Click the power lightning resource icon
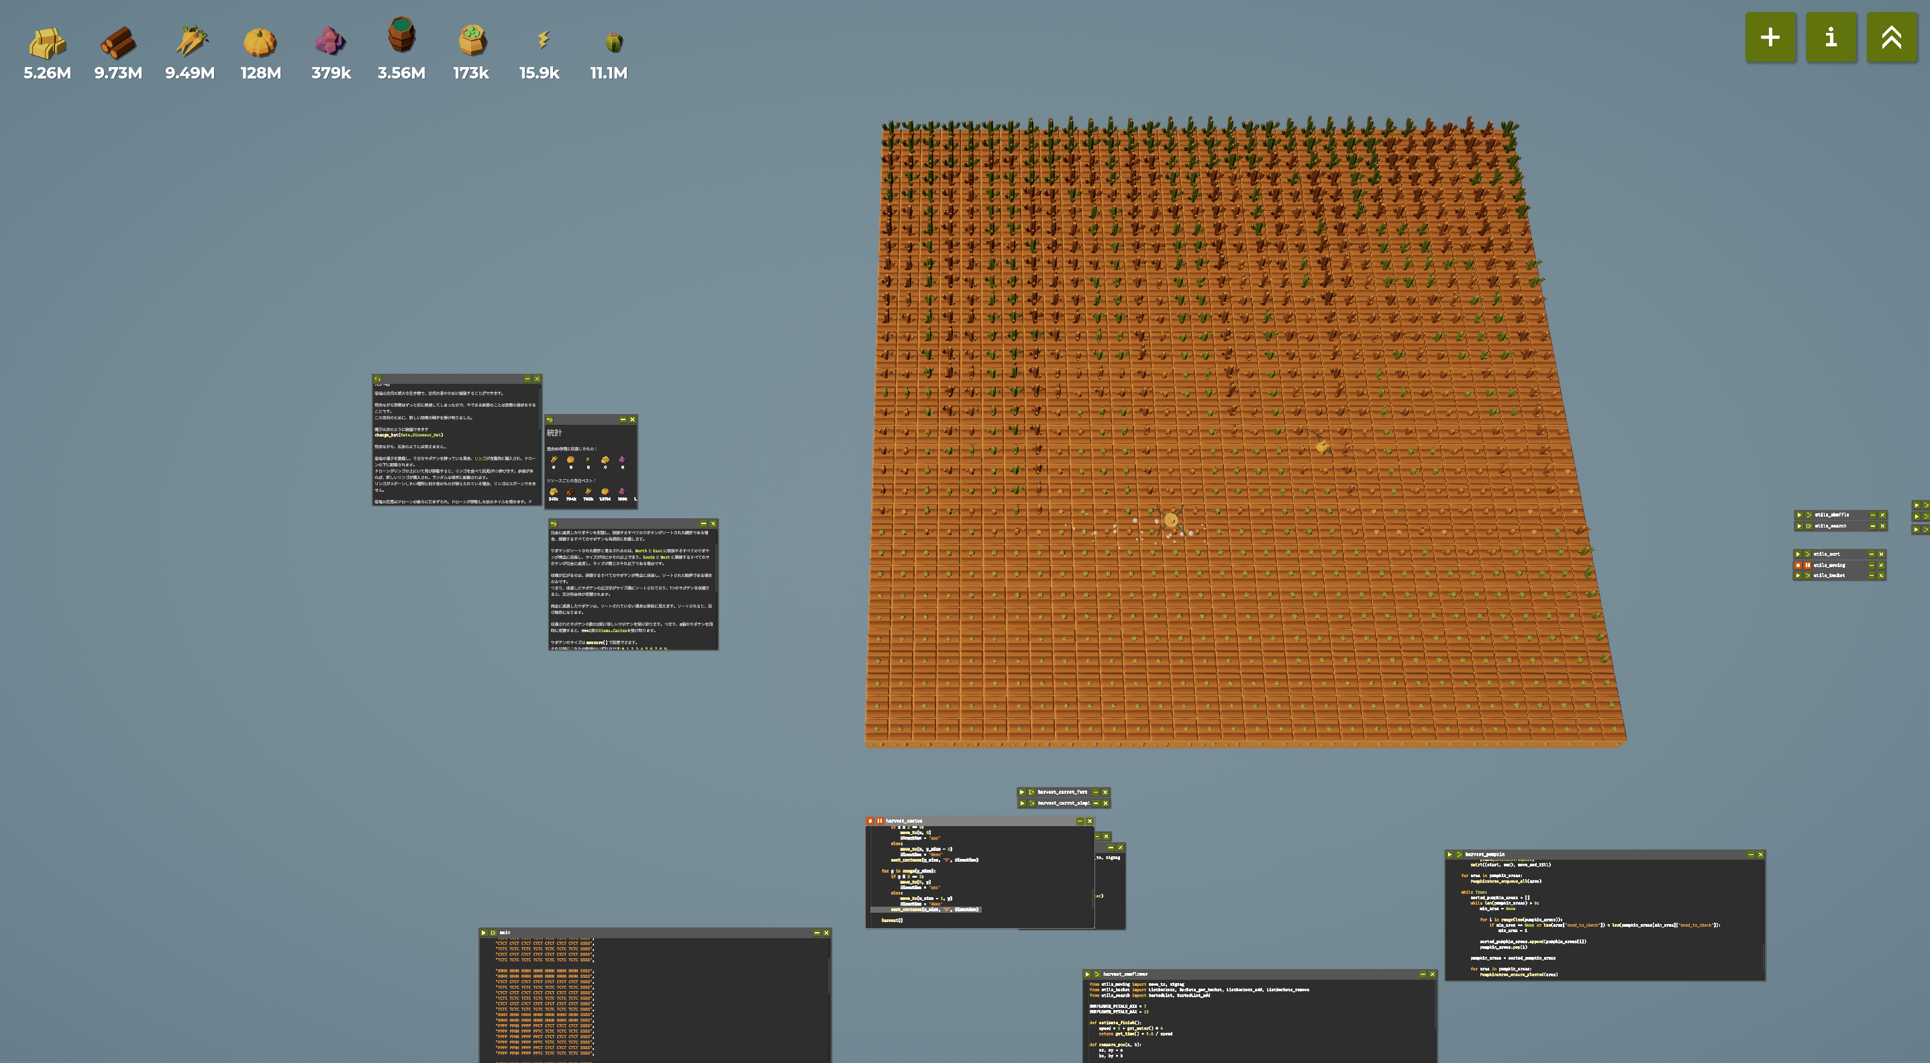1930x1063 pixels. [x=543, y=39]
